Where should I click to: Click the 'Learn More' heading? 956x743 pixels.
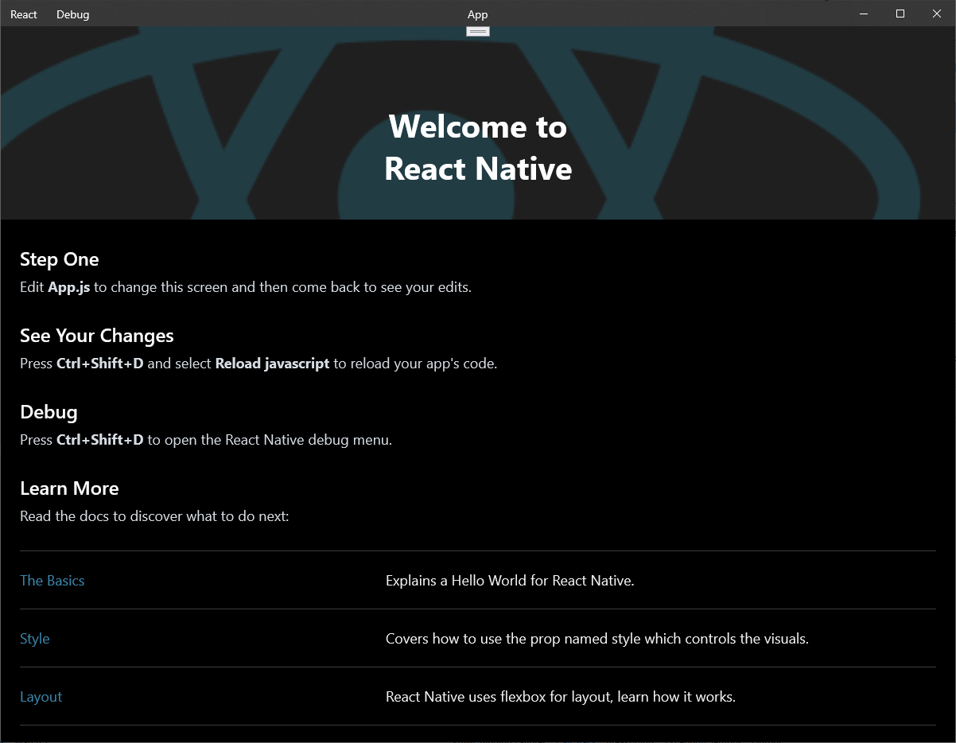point(69,488)
